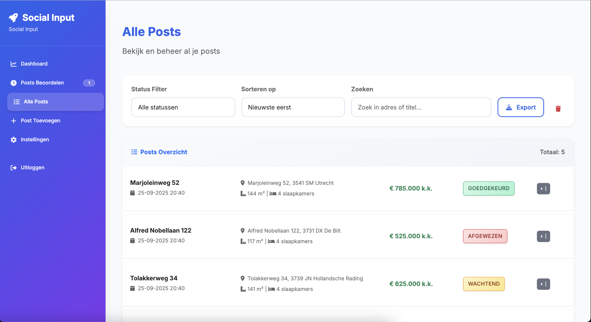
Task: Click Uitloggen to log out
Action: (33, 168)
